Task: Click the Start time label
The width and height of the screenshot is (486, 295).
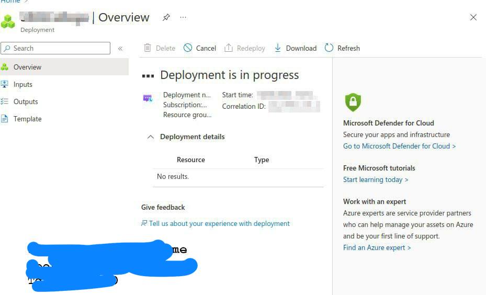Action: click(x=238, y=95)
